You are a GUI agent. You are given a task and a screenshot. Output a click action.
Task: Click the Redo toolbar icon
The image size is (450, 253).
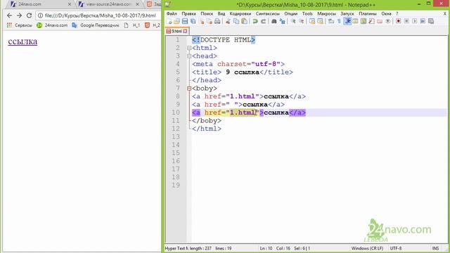pos(263,21)
